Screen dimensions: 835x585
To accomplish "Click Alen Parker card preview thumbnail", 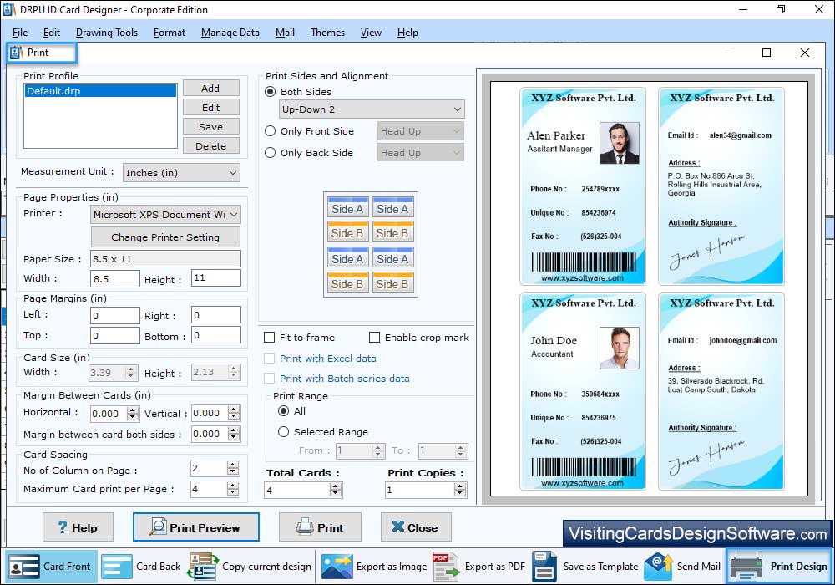I will [x=583, y=186].
